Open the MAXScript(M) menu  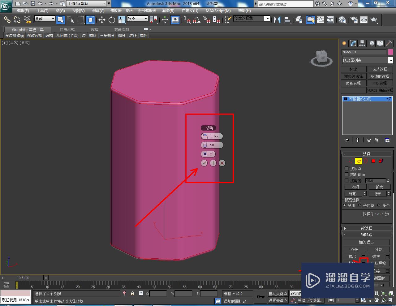pyautogui.click(x=218, y=11)
